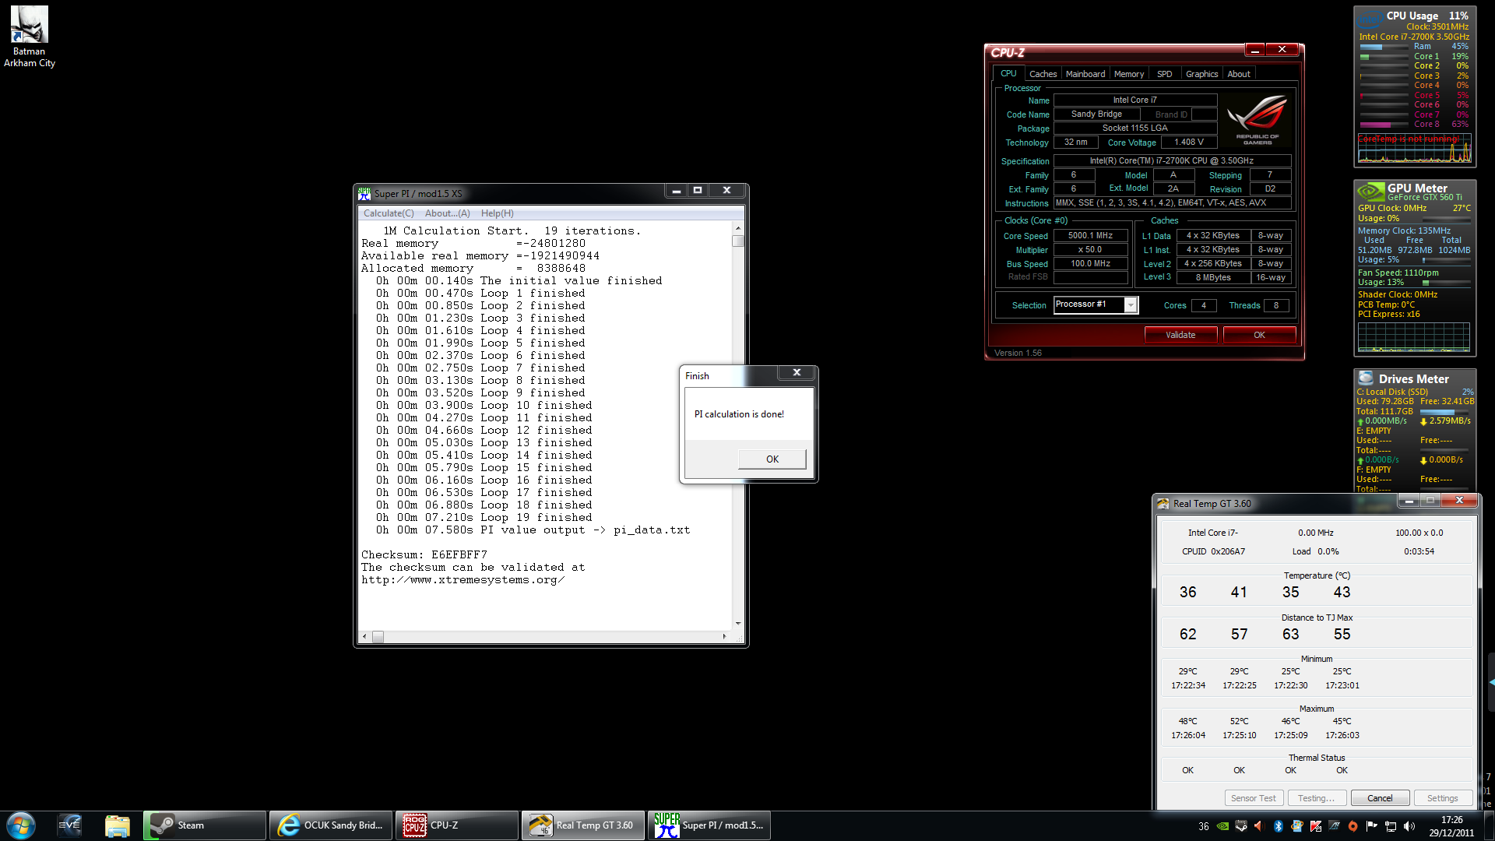Click Real Temp tray temperature 36

click(1204, 826)
